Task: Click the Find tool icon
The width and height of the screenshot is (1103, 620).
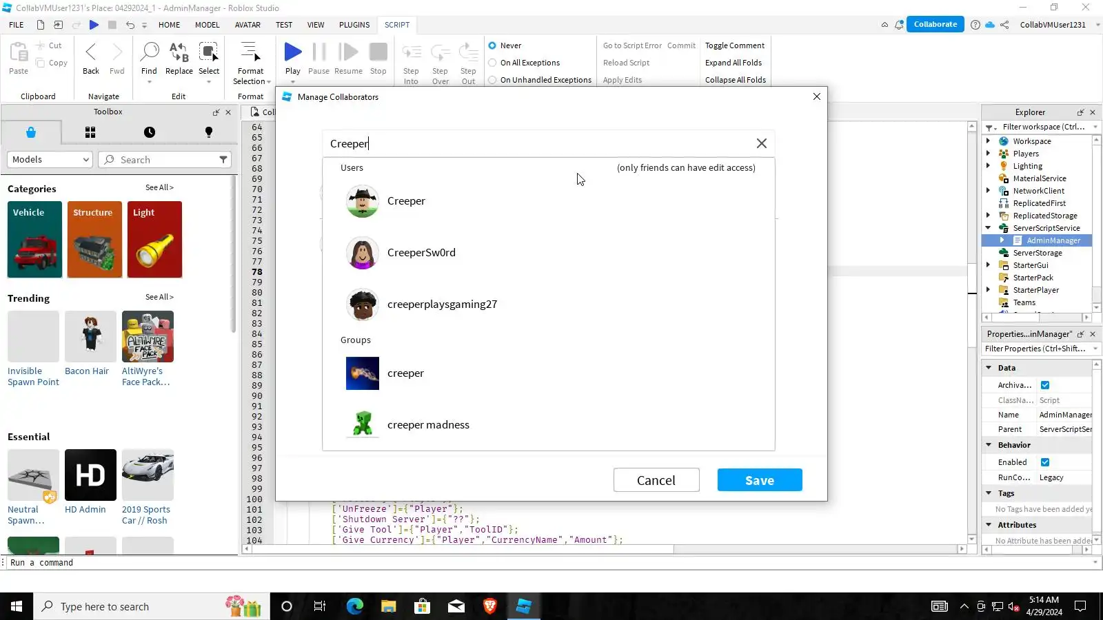Action: 149,52
